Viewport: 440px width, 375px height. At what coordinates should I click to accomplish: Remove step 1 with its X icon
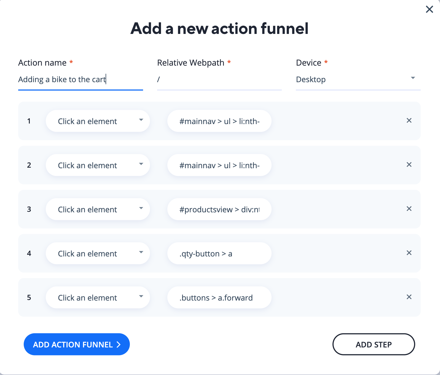pyautogui.click(x=409, y=120)
